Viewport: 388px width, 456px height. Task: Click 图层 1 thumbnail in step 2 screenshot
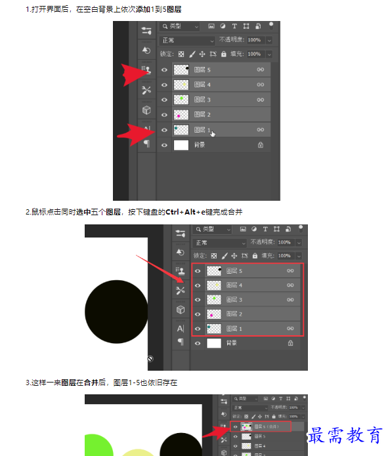(214, 329)
